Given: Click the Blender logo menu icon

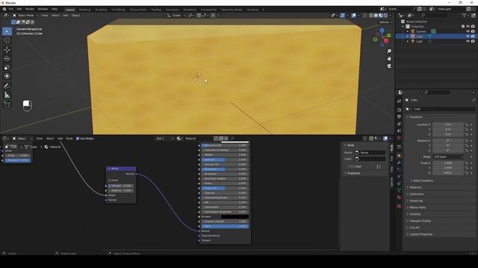Looking at the screenshot, I should click(x=4, y=10).
